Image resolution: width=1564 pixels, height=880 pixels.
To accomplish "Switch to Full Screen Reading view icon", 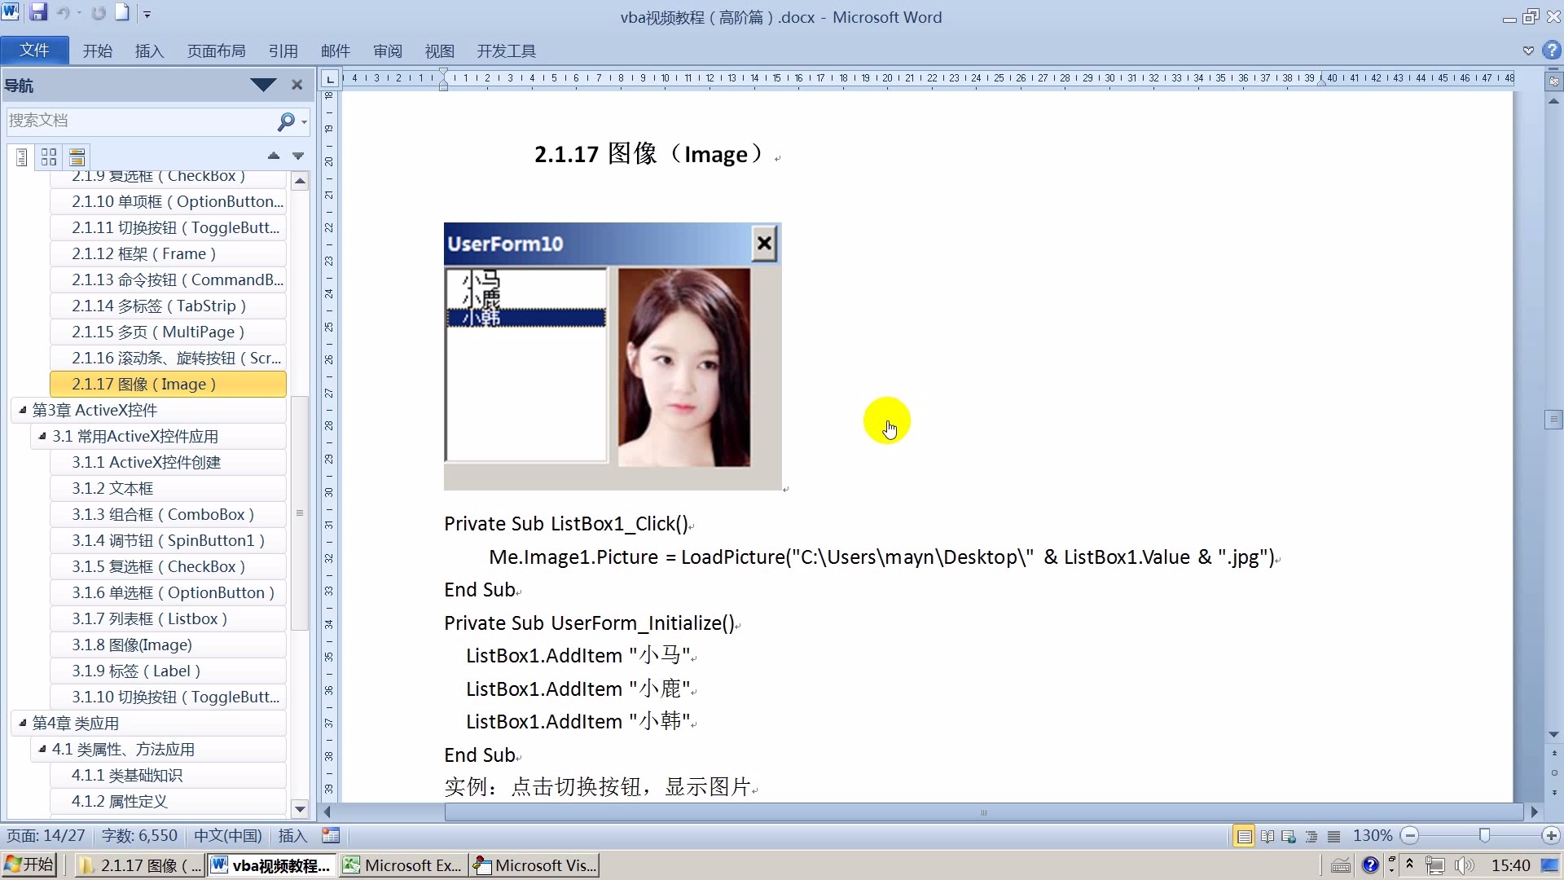I will point(1267,835).
